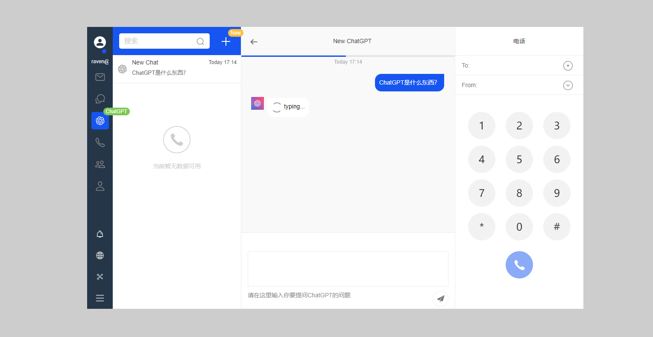Click the ChatGPT avatar in conversation
The image size is (653, 337).
[258, 103]
